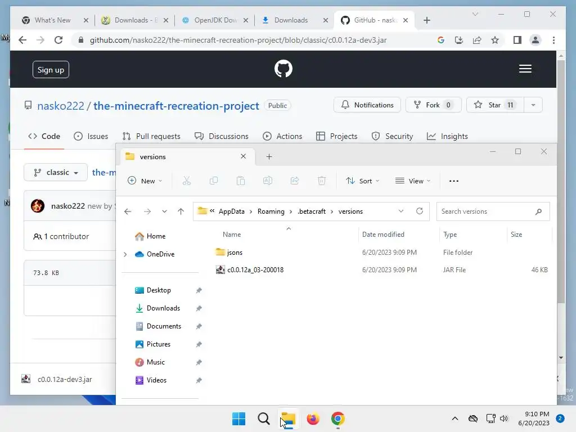Open the View dropdown in Explorer
The width and height of the screenshot is (576, 432).
412,181
